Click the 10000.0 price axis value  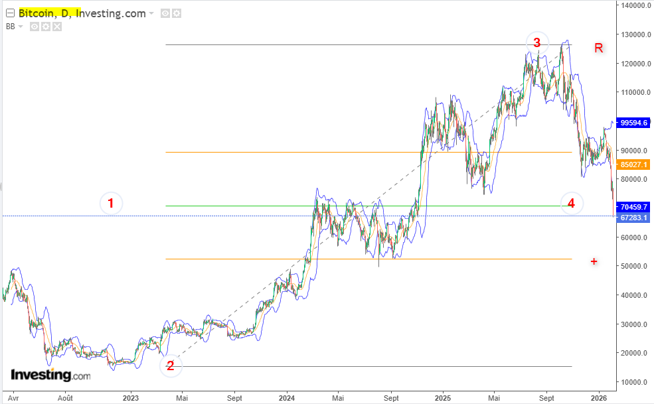click(634, 382)
